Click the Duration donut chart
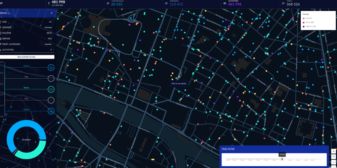The image size is (337, 168). click(x=26, y=140)
